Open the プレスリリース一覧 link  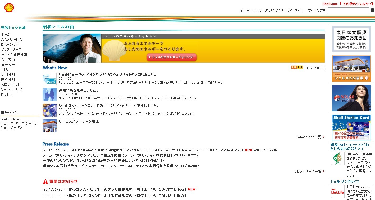coord(308,172)
